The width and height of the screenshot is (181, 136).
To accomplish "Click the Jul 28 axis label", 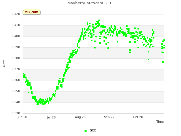I will [51, 117].
